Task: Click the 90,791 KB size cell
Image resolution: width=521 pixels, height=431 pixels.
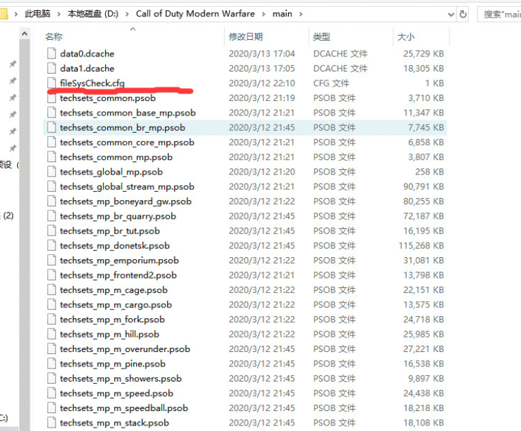Action: [423, 186]
